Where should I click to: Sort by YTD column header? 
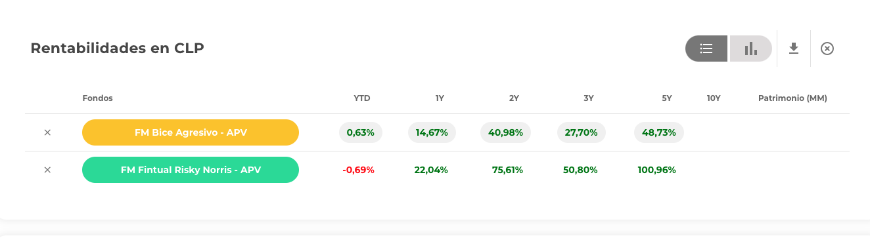click(x=362, y=98)
